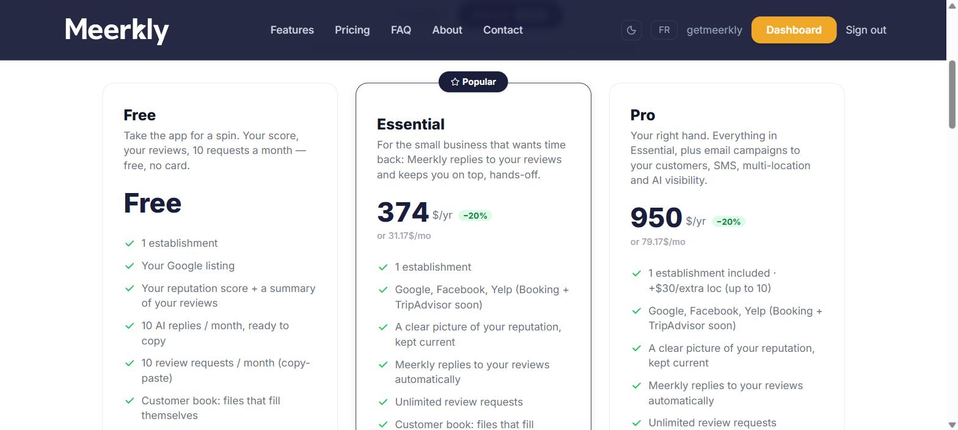Click checkmark beside 'Your reputation score'

coord(130,288)
